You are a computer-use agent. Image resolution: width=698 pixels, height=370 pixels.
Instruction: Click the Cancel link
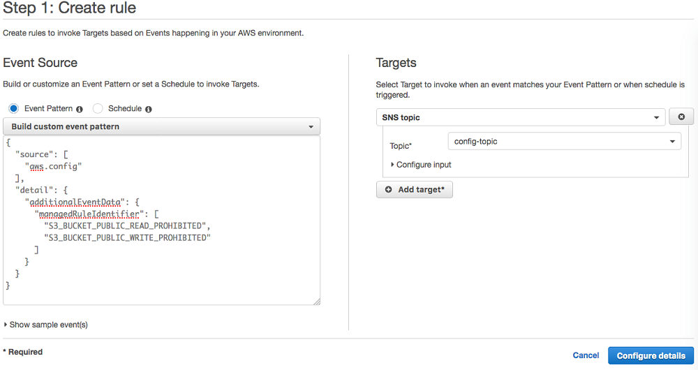click(x=586, y=355)
